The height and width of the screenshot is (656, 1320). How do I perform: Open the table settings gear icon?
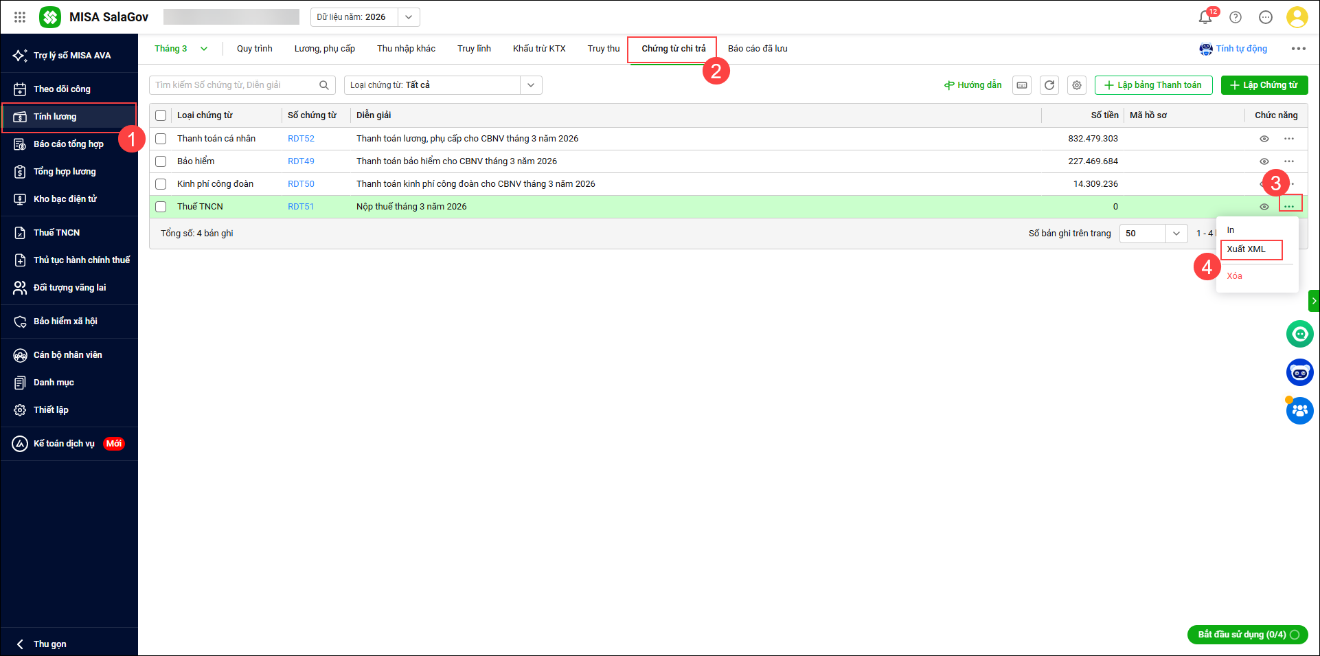tap(1077, 85)
